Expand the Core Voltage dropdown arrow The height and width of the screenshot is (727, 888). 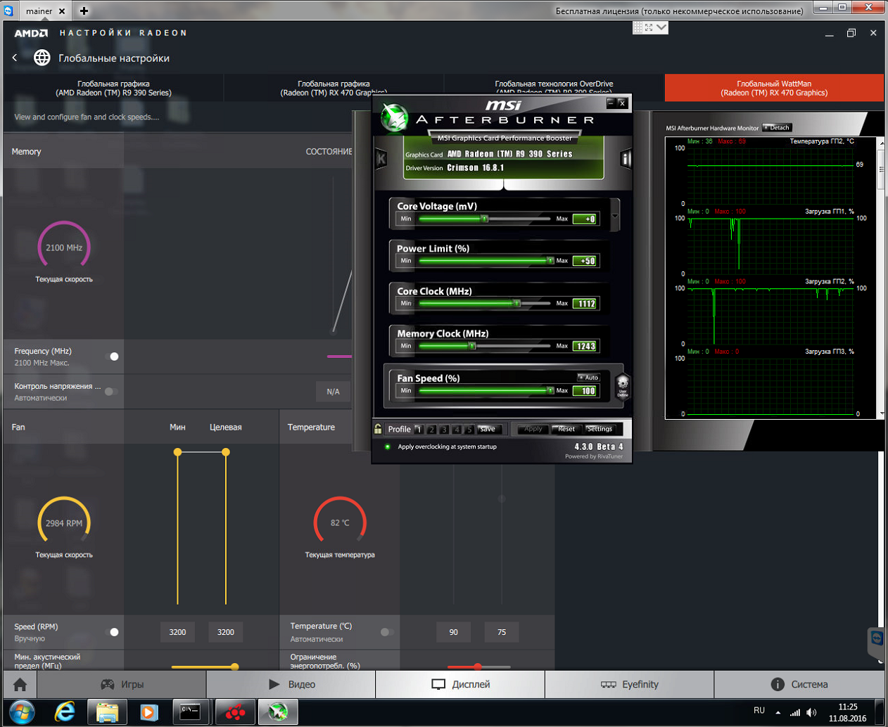pyautogui.click(x=616, y=216)
